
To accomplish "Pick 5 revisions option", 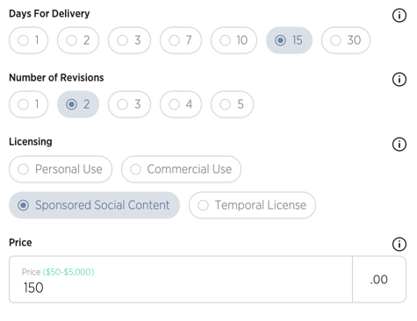I will point(232,104).
